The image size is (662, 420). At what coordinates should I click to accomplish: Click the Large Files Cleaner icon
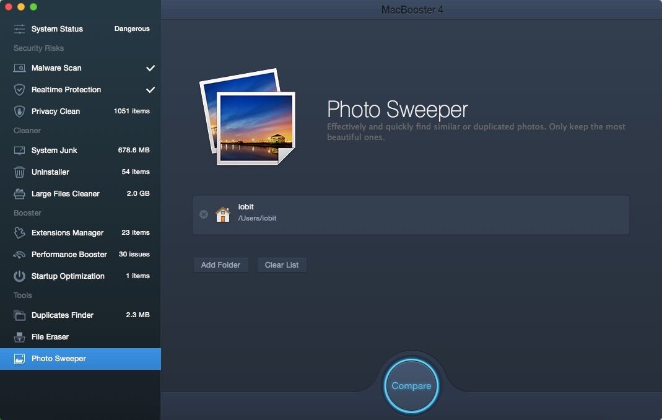(19, 193)
